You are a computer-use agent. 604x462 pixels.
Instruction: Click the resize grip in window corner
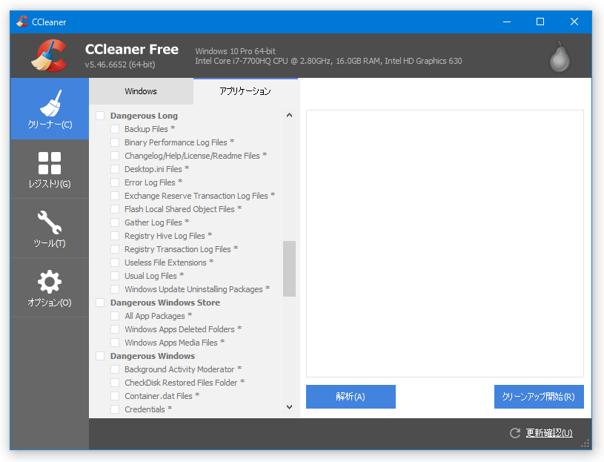(586, 444)
